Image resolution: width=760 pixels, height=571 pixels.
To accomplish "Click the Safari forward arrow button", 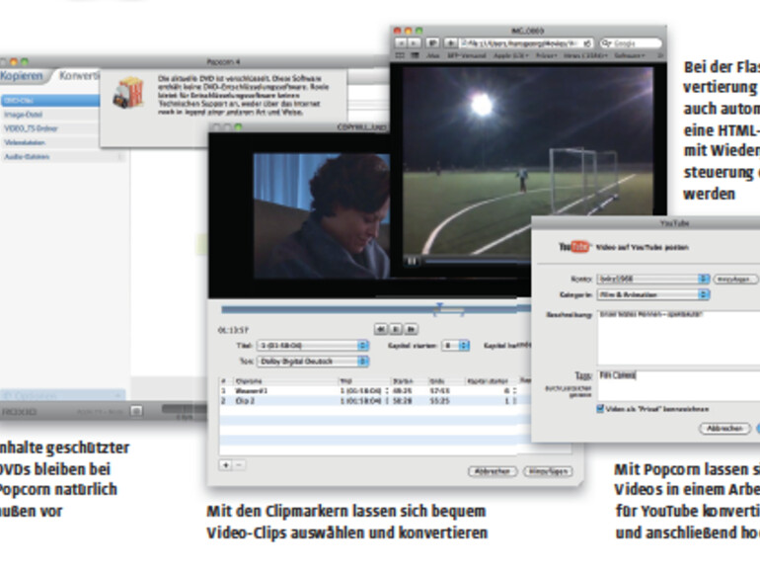I will [x=414, y=43].
